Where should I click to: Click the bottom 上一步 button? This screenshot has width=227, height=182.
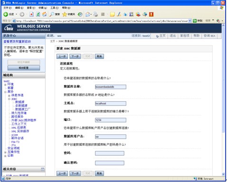[62, 173]
